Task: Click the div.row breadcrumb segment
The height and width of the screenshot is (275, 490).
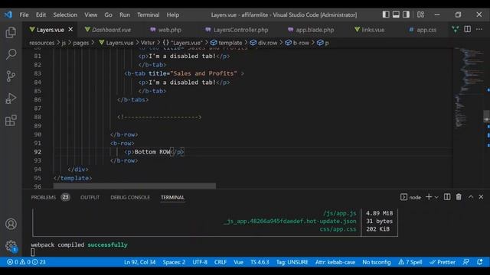Action: [x=263, y=43]
